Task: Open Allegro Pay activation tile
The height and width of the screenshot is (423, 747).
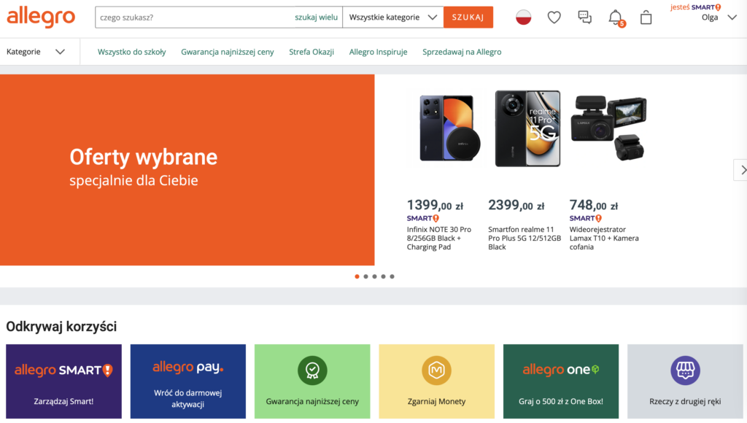Action: [x=188, y=381]
